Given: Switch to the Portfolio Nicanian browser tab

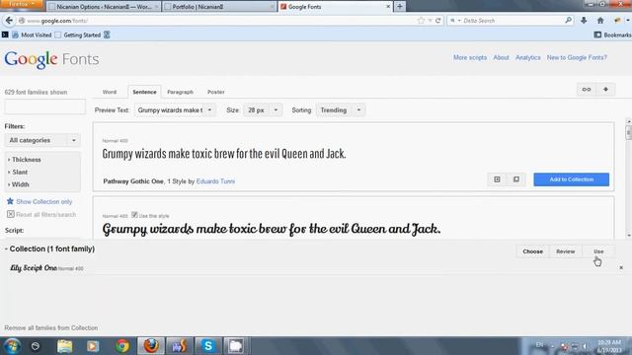Looking at the screenshot, I should tap(219, 7).
